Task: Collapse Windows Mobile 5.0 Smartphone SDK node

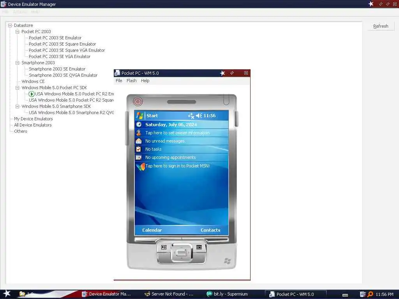Action: click(x=17, y=106)
